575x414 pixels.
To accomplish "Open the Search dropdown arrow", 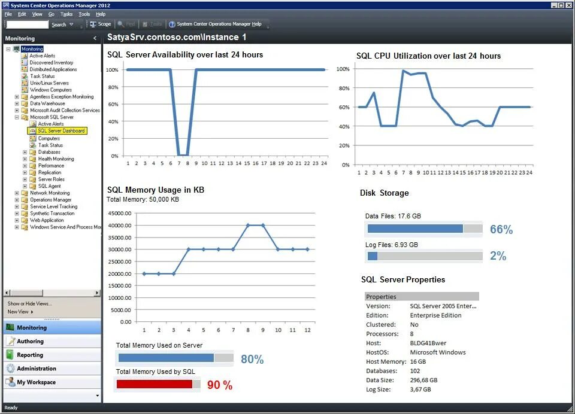I will (69, 24).
